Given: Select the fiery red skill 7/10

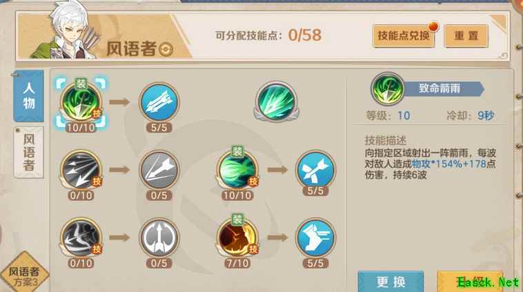Looking at the screenshot, I should click(237, 238).
